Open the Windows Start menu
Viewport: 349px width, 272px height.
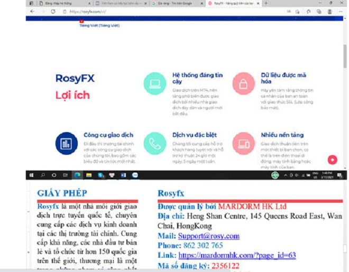point(31,175)
